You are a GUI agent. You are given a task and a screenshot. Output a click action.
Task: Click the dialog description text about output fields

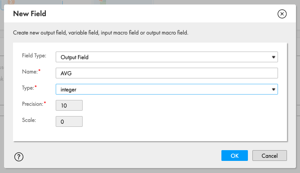(101, 33)
